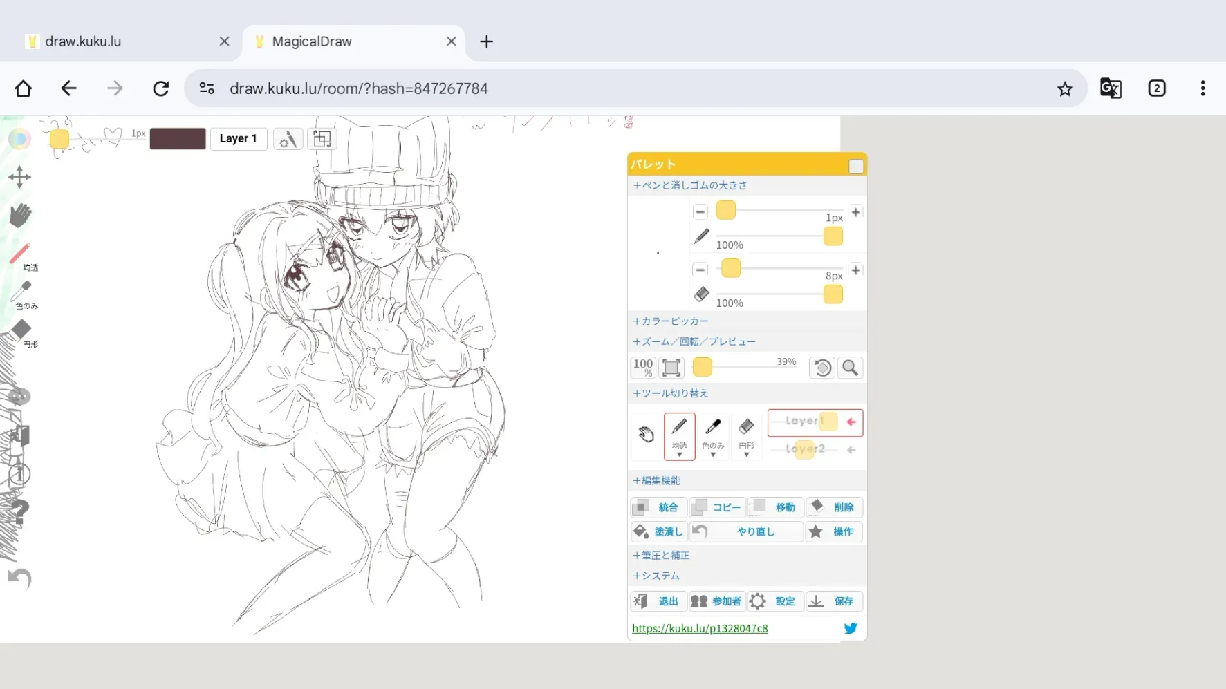Click the canvas transform icon in top toolbar
The height and width of the screenshot is (689, 1226).
coord(322,139)
